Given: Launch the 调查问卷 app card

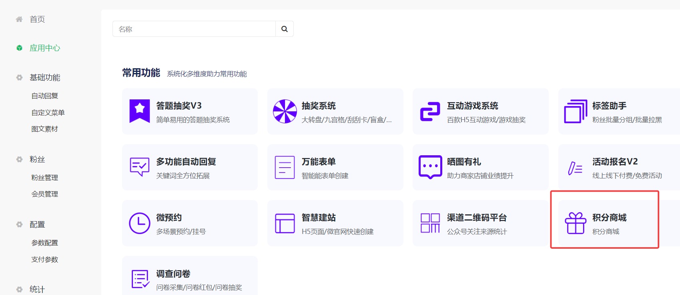Looking at the screenshot, I should click(190, 279).
